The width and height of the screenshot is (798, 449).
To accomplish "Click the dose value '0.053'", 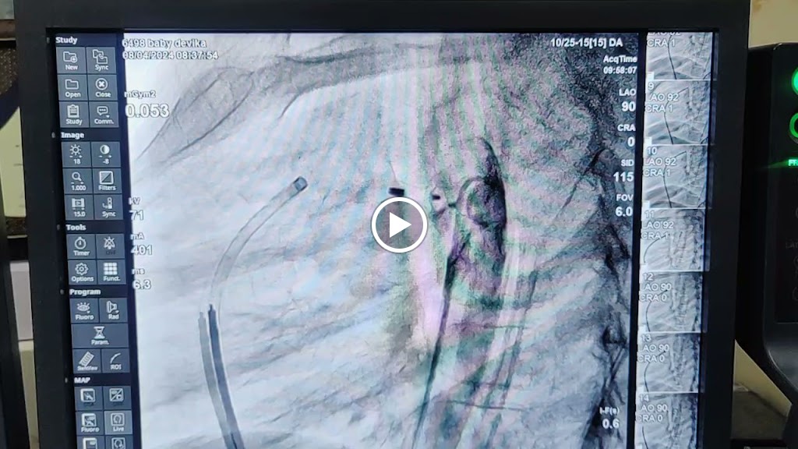I will pos(147,111).
